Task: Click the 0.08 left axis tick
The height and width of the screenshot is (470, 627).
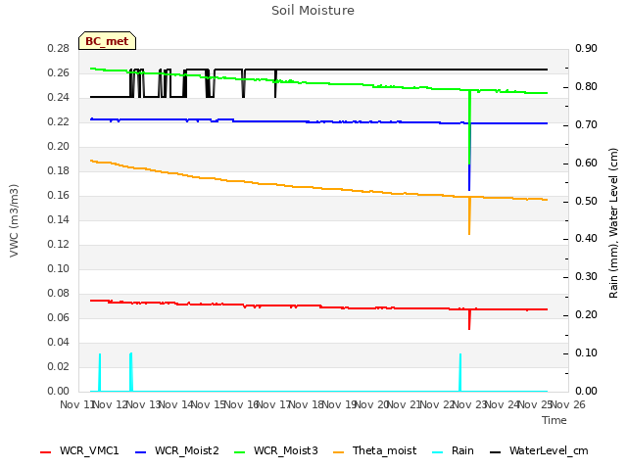Action: click(x=59, y=294)
